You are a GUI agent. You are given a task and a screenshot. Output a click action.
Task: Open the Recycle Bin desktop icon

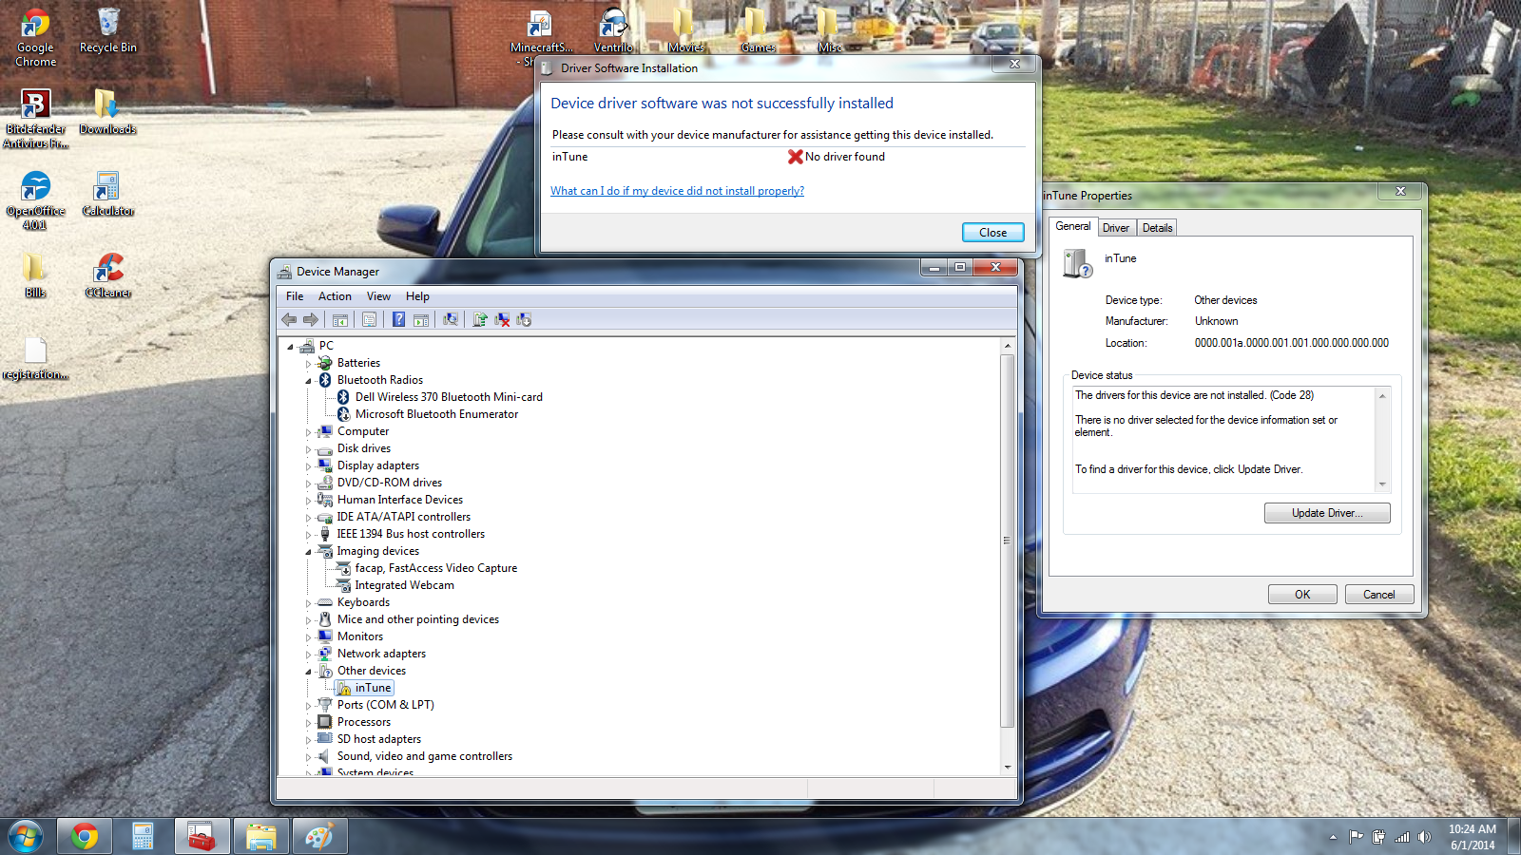pyautogui.click(x=108, y=30)
